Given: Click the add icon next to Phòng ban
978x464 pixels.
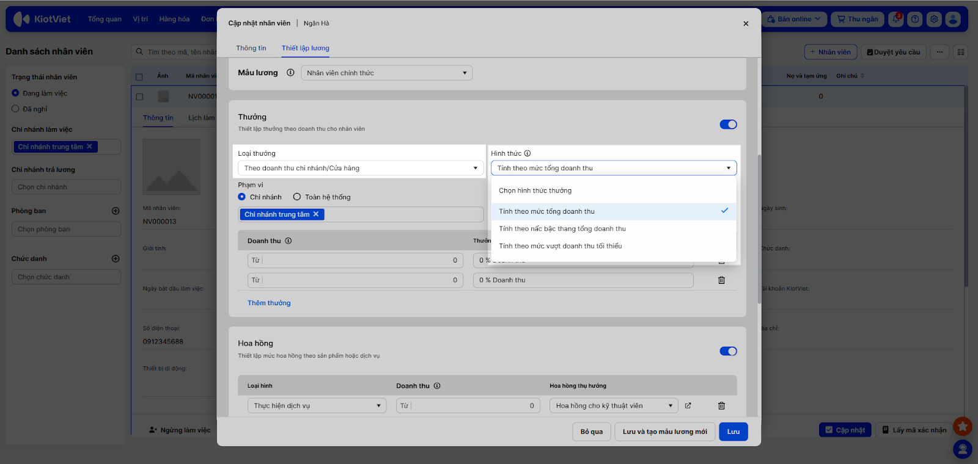Looking at the screenshot, I should pos(116,211).
